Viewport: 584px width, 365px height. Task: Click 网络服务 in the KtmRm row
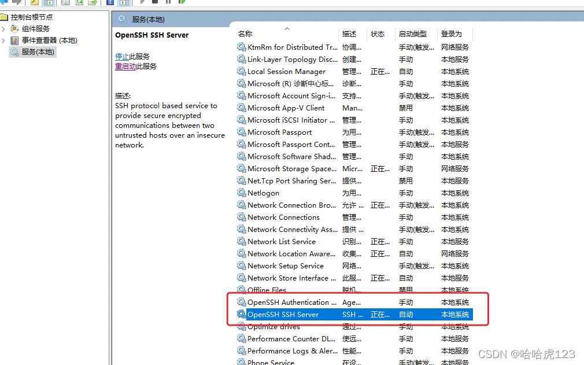pos(454,47)
